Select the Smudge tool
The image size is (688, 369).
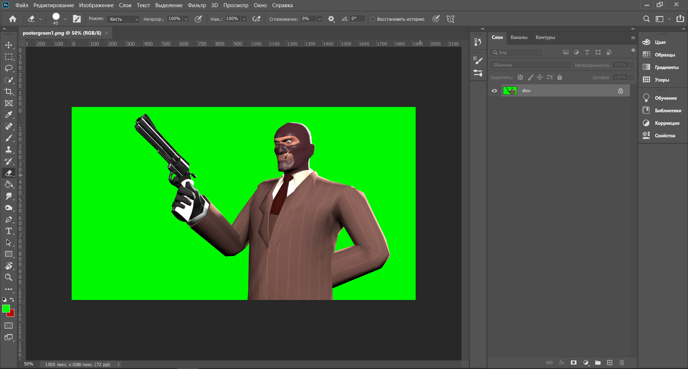click(9, 196)
